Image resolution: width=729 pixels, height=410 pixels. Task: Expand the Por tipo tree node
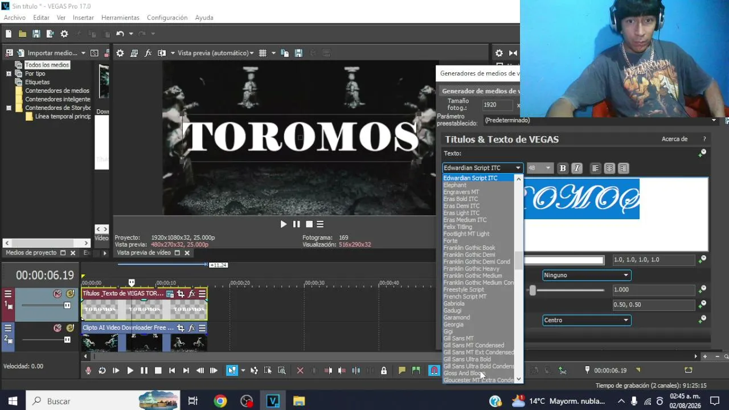9,73
